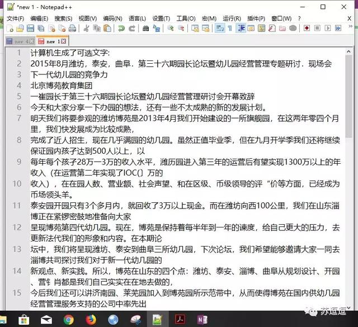Open the 视图(V) menu

coord(88,18)
